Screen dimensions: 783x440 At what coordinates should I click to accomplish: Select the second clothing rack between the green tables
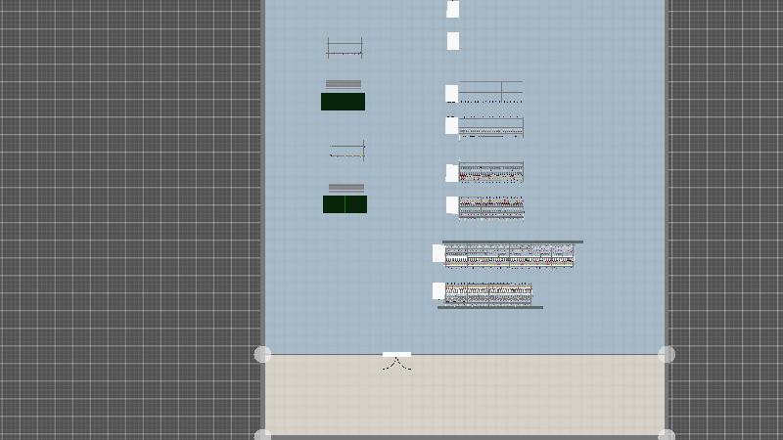347,151
